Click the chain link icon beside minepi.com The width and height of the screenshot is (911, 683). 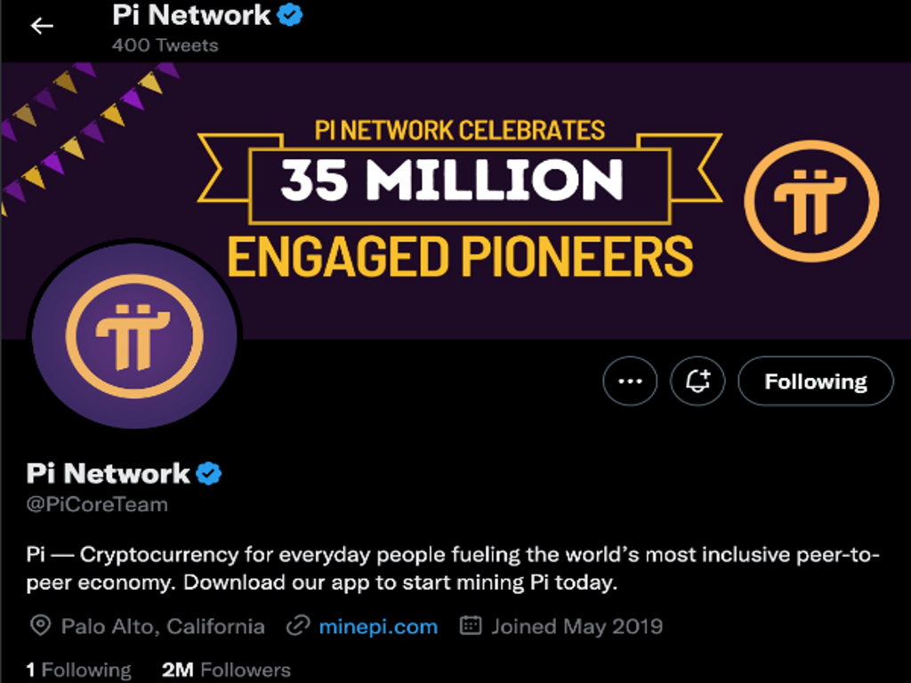[x=297, y=626]
